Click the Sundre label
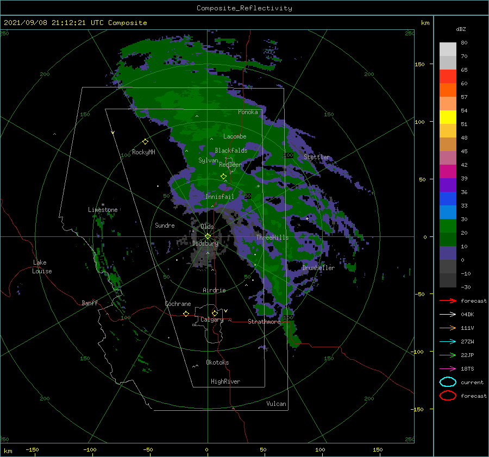The height and width of the screenshot is (457, 489). (x=165, y=225)
